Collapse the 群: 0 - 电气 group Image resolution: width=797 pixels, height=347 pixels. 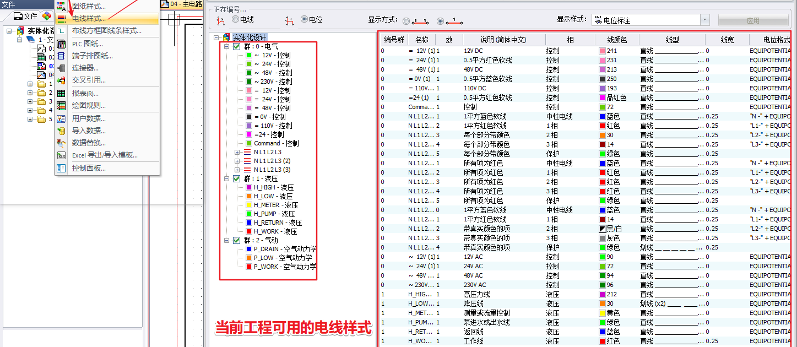point(226,47)
